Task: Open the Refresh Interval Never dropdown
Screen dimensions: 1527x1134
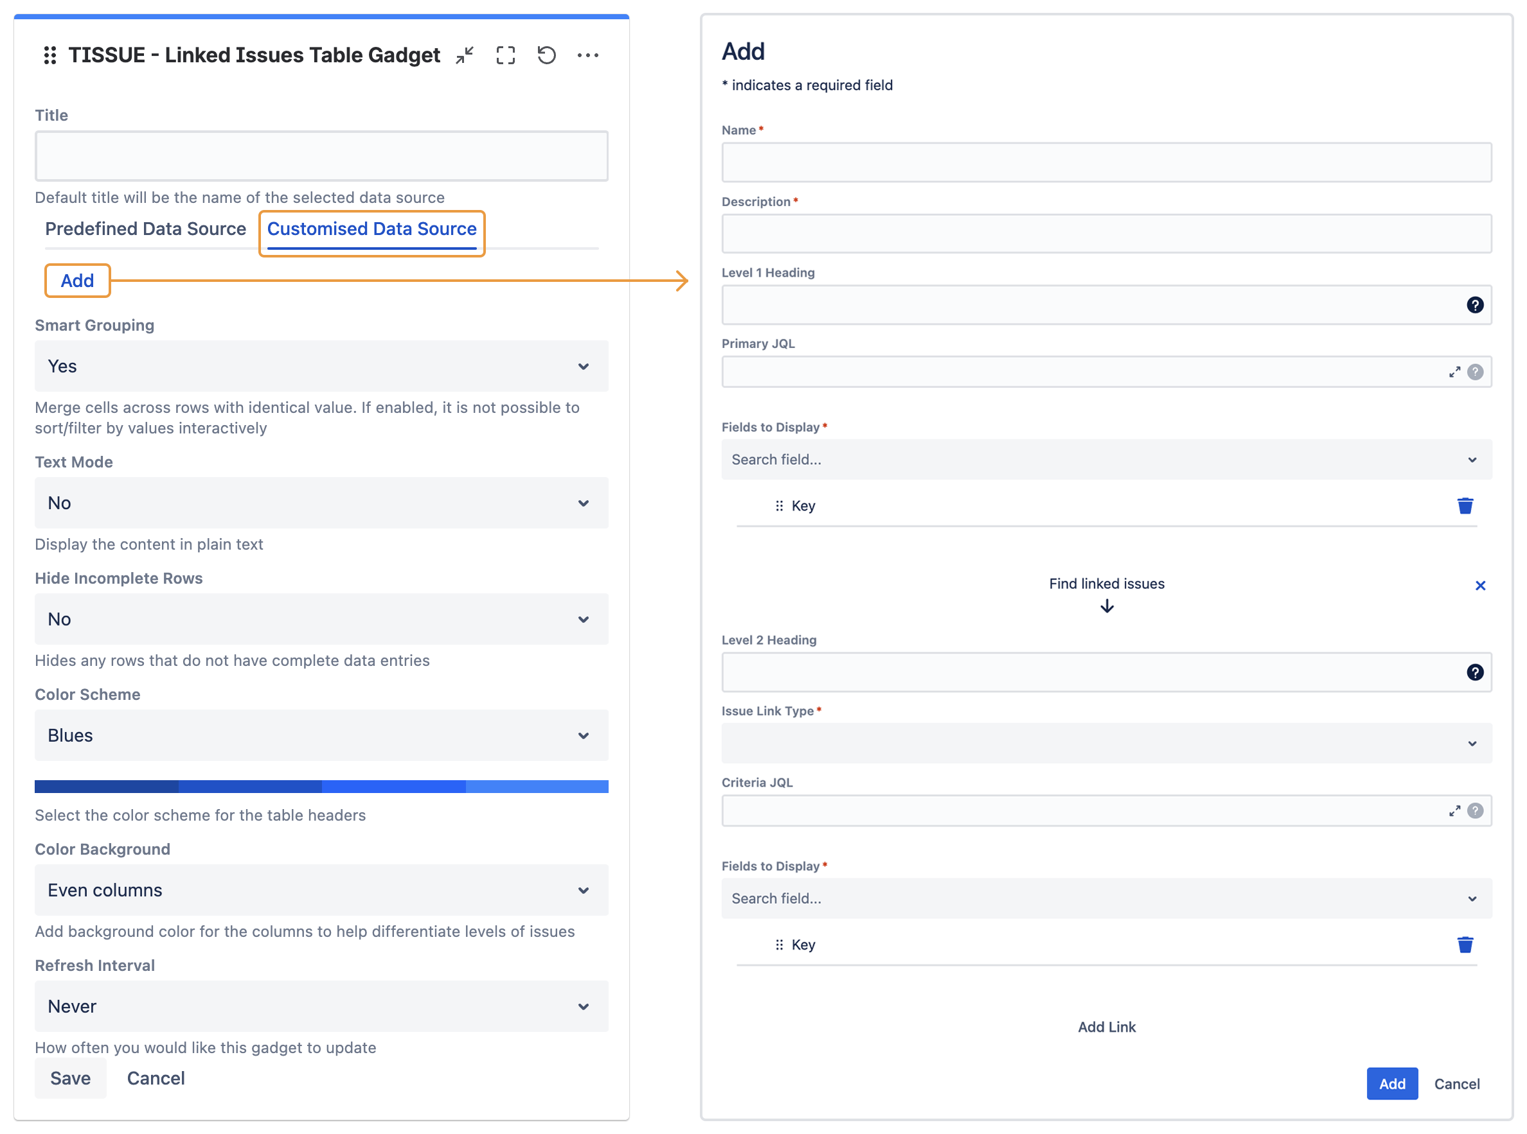Action: (x=321, y=1006)
